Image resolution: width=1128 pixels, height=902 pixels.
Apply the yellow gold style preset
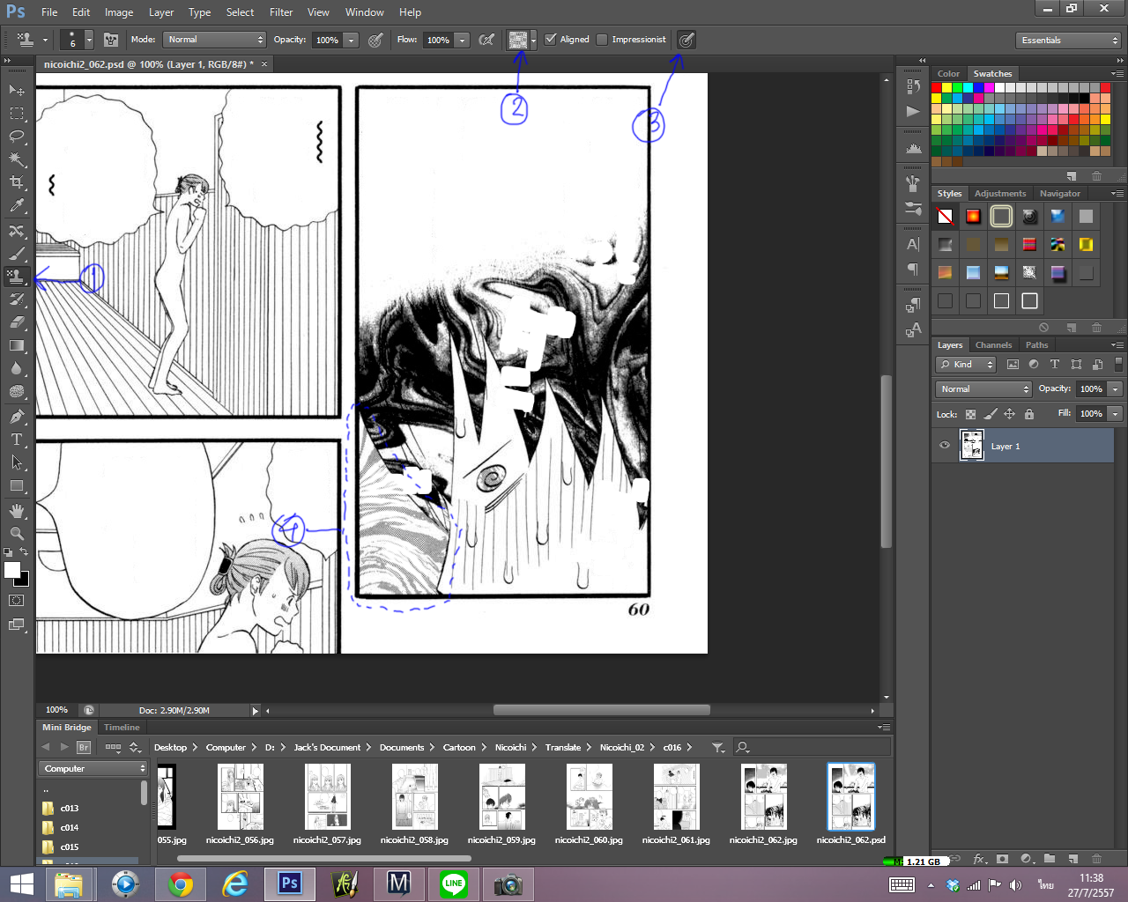point(1086,244)
